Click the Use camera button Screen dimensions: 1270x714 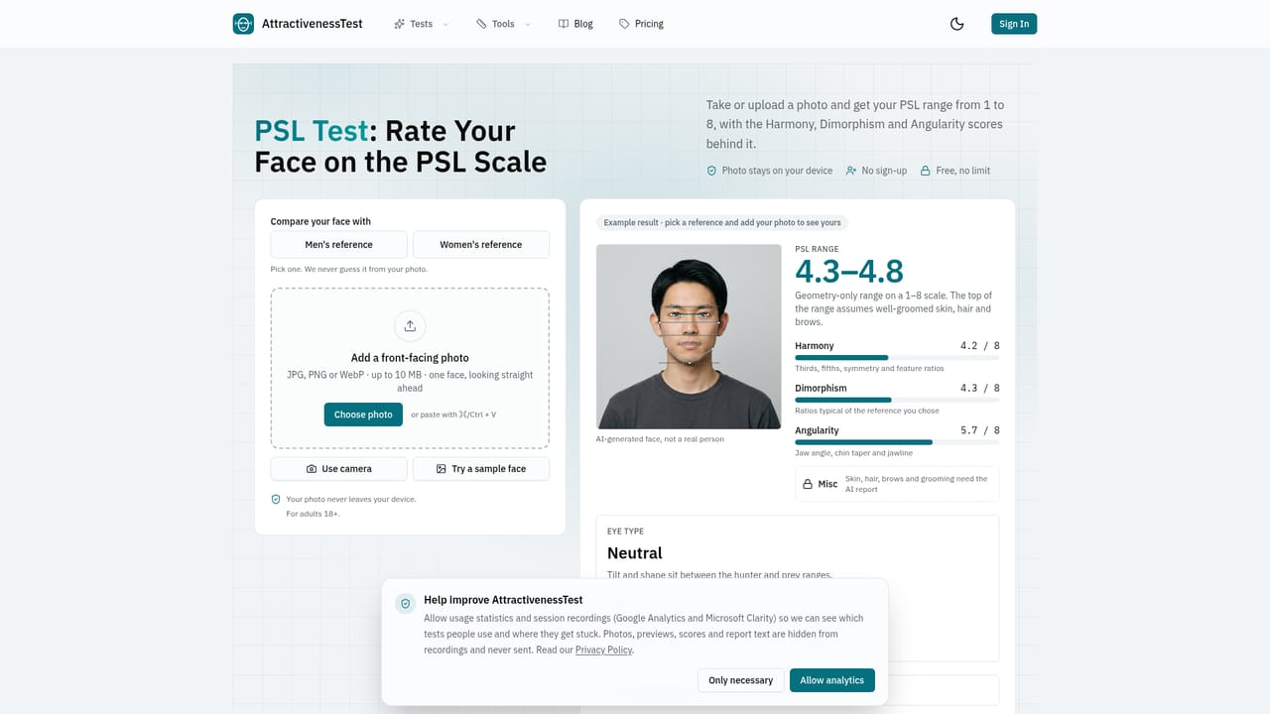[338, 469]
